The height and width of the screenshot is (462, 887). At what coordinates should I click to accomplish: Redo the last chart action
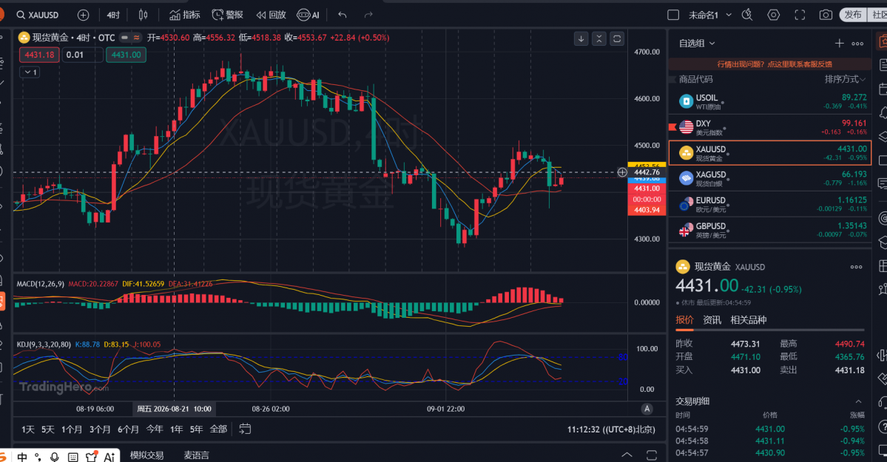[368, 15]
